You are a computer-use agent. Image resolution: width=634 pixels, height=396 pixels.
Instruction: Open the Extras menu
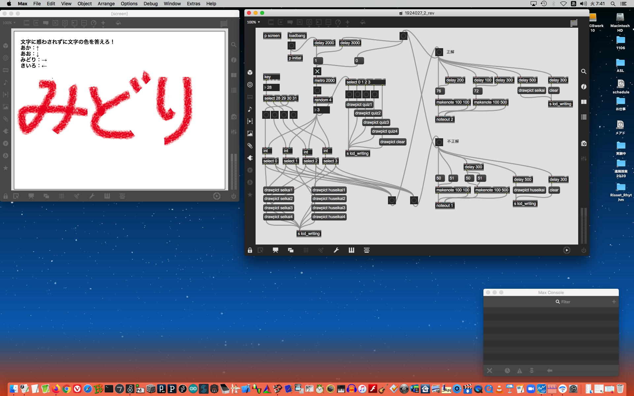point(193,4)
